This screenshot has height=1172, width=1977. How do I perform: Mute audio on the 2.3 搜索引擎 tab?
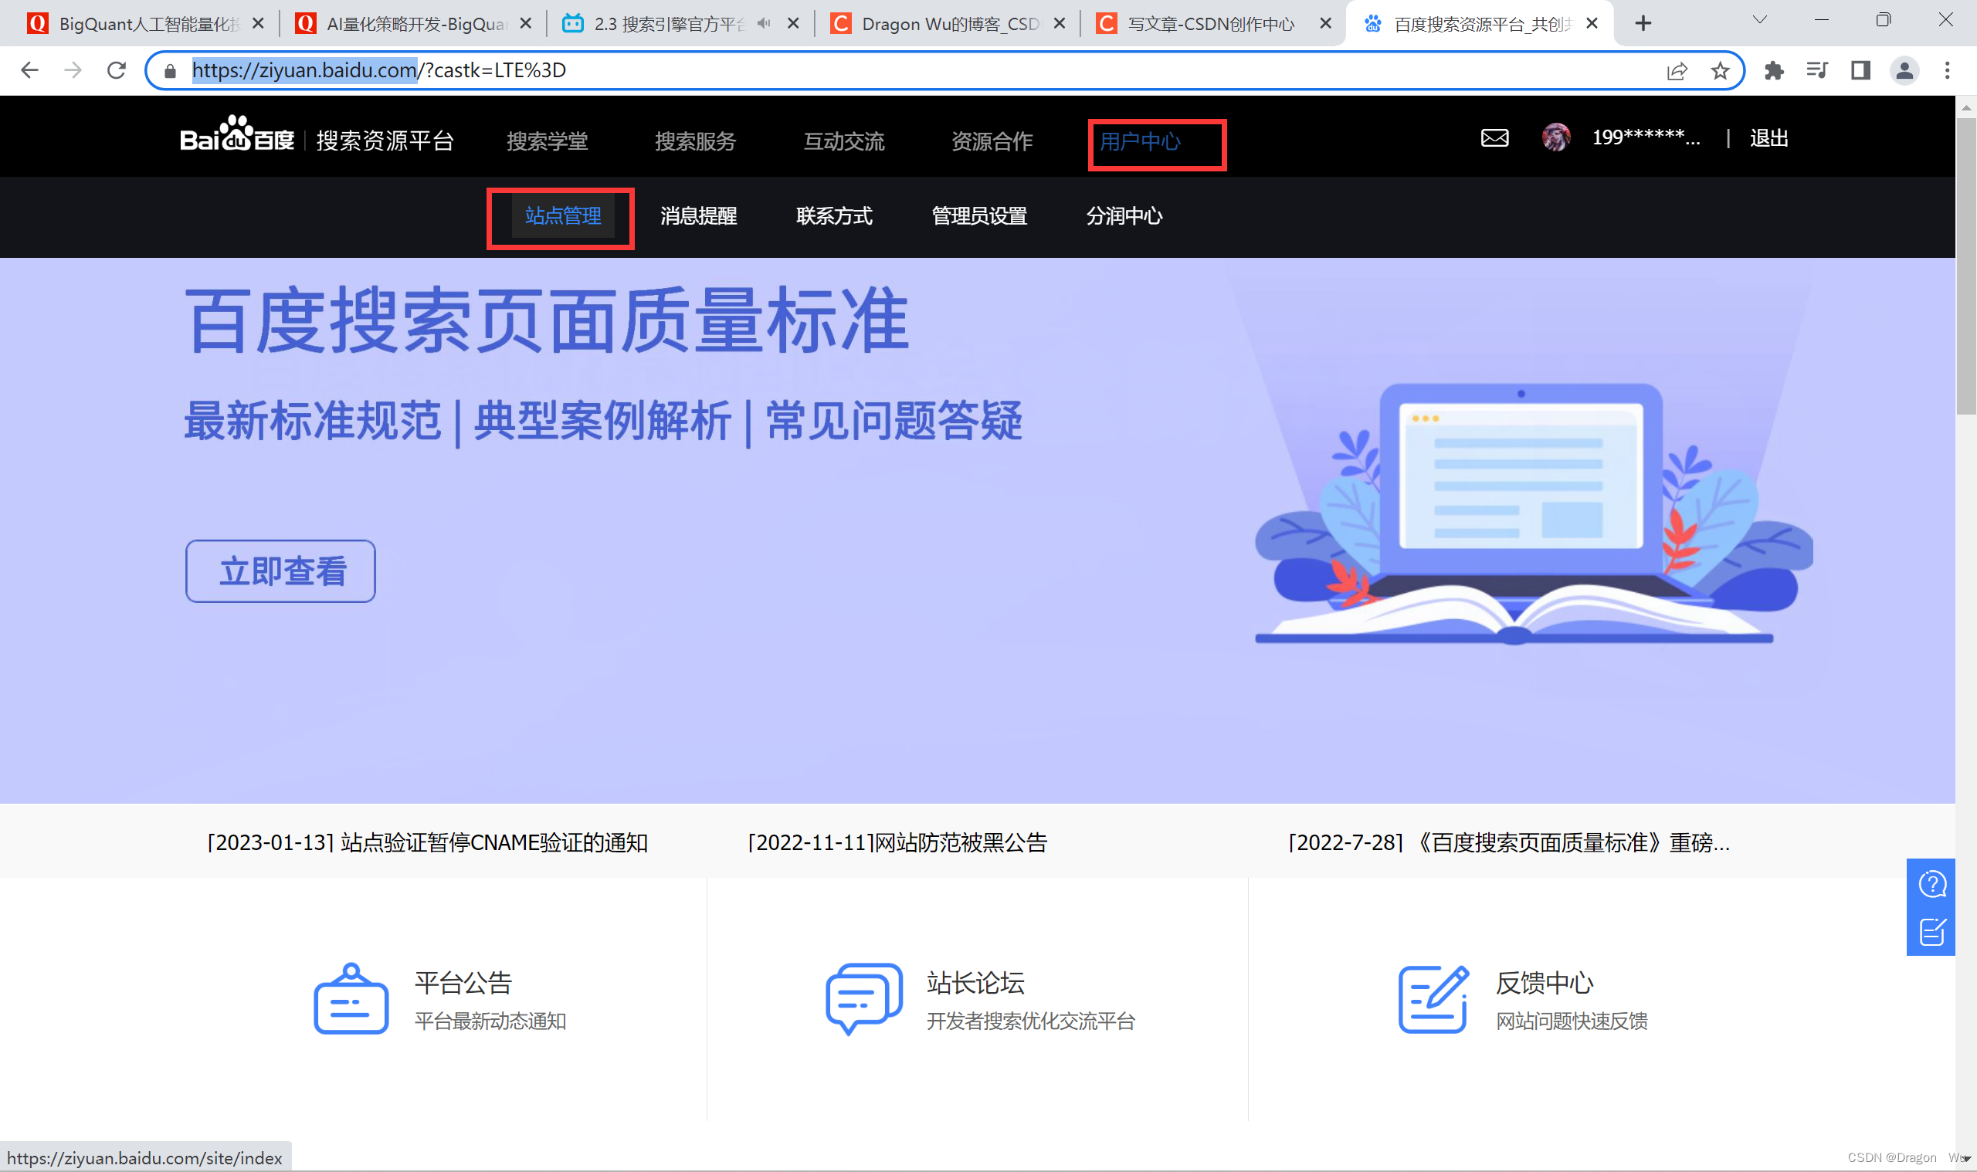[x=762, y=24]
